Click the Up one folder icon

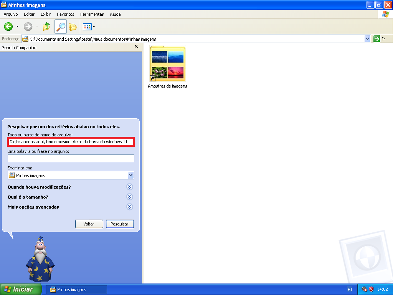coord(46,27)
